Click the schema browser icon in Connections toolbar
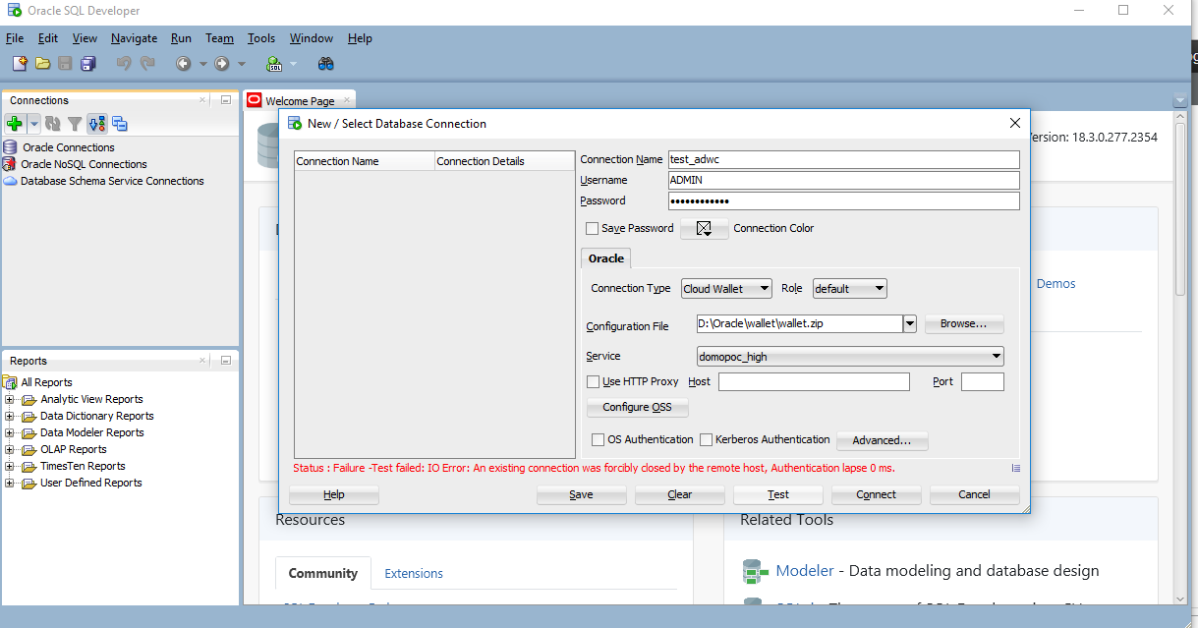This screenshot has width=1198, height=628. 97,124
